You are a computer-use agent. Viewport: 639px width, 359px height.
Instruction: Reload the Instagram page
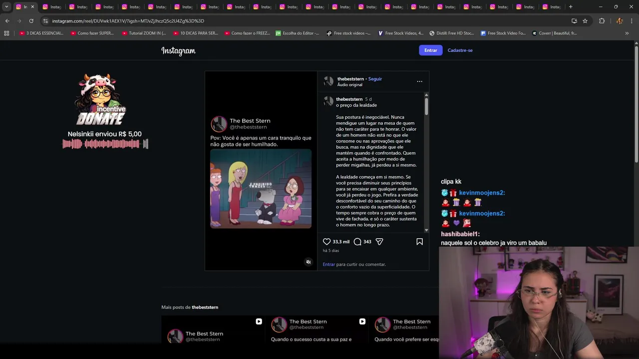(x=31, y=21)
